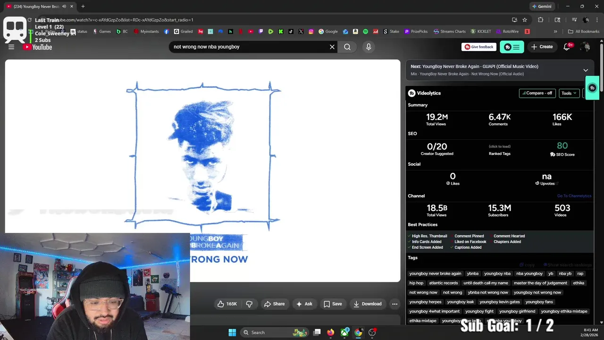Viewport: 604px width, 340px height.
Task: Click the 'youngboy never broke again' tag
Action: click(435, 273)
